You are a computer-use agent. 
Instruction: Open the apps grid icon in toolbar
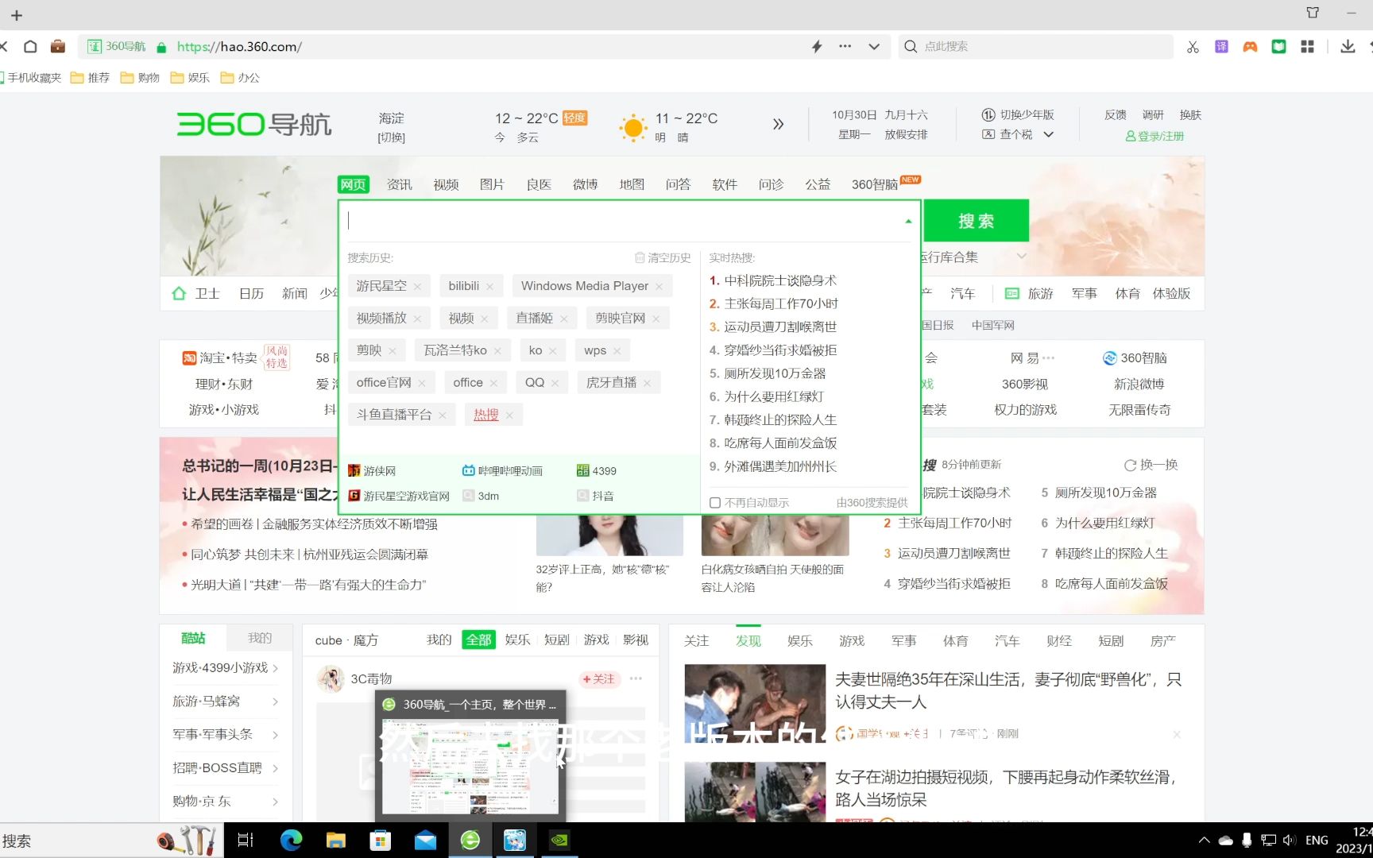click(x=1306, y=46)
